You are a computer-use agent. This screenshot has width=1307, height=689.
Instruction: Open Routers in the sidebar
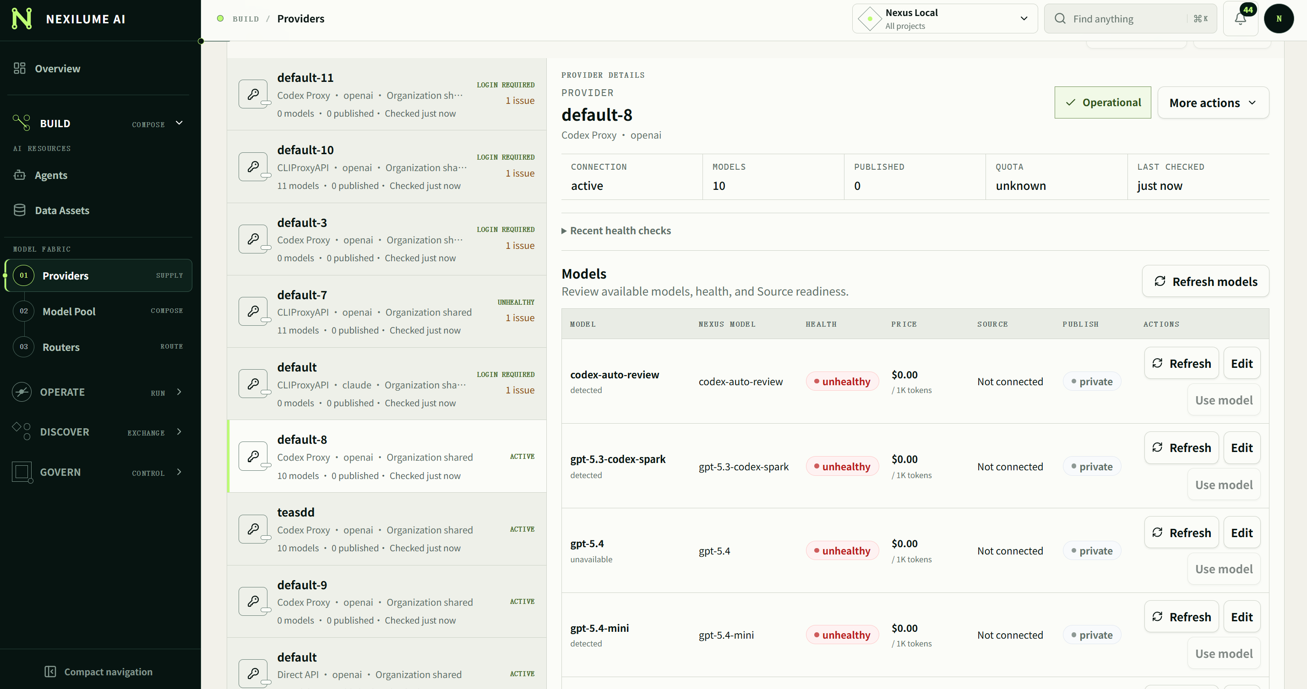click(x=98, y=347)
